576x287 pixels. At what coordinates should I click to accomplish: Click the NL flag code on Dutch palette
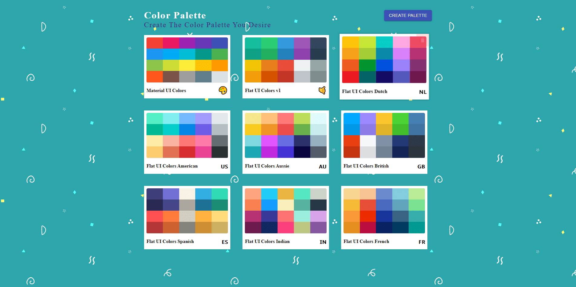point(423,92)
